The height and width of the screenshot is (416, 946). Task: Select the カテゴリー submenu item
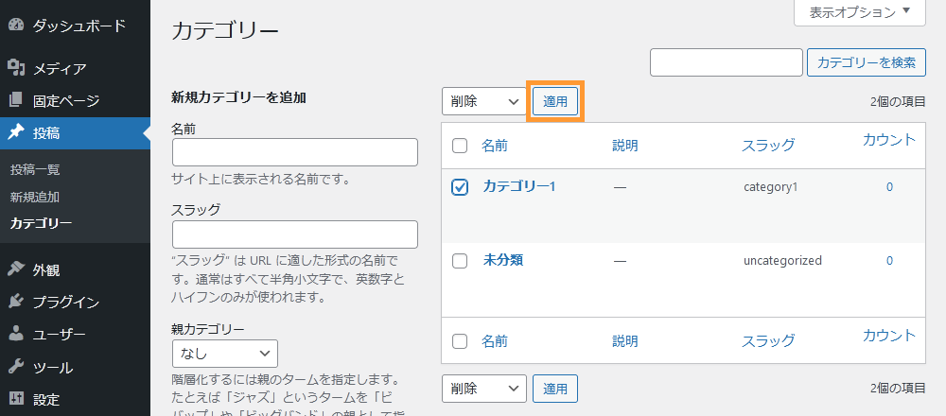(41, 224)
